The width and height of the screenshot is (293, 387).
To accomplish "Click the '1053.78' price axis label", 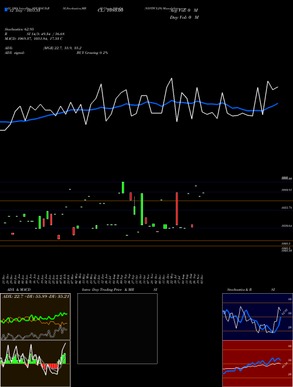I will [x=287, y=208].
